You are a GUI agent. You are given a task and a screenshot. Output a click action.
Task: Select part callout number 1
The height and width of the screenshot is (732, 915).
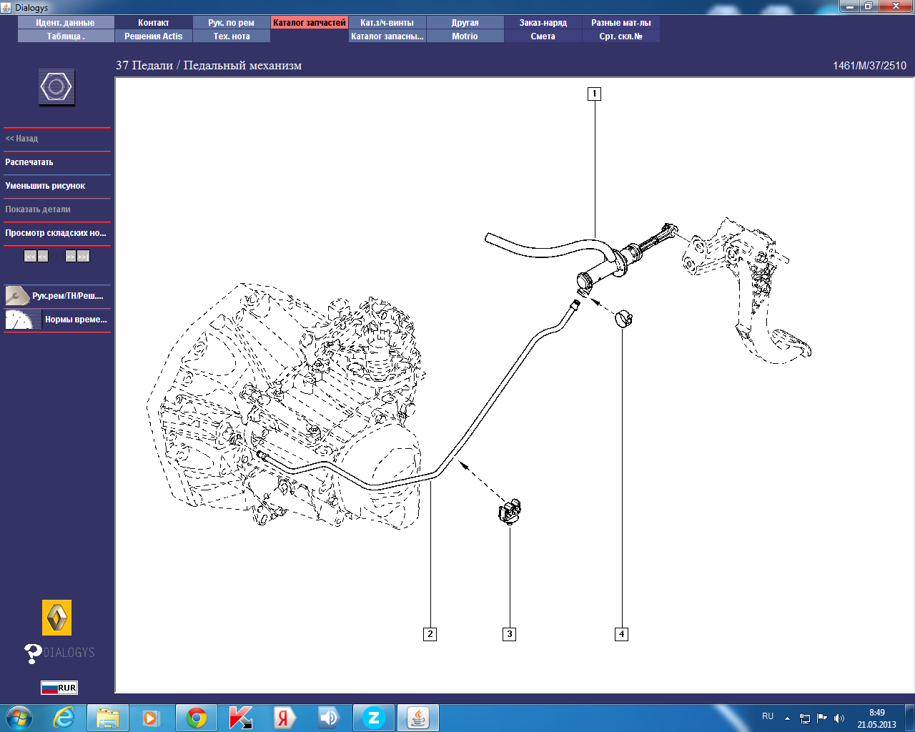tap(594, 94)
